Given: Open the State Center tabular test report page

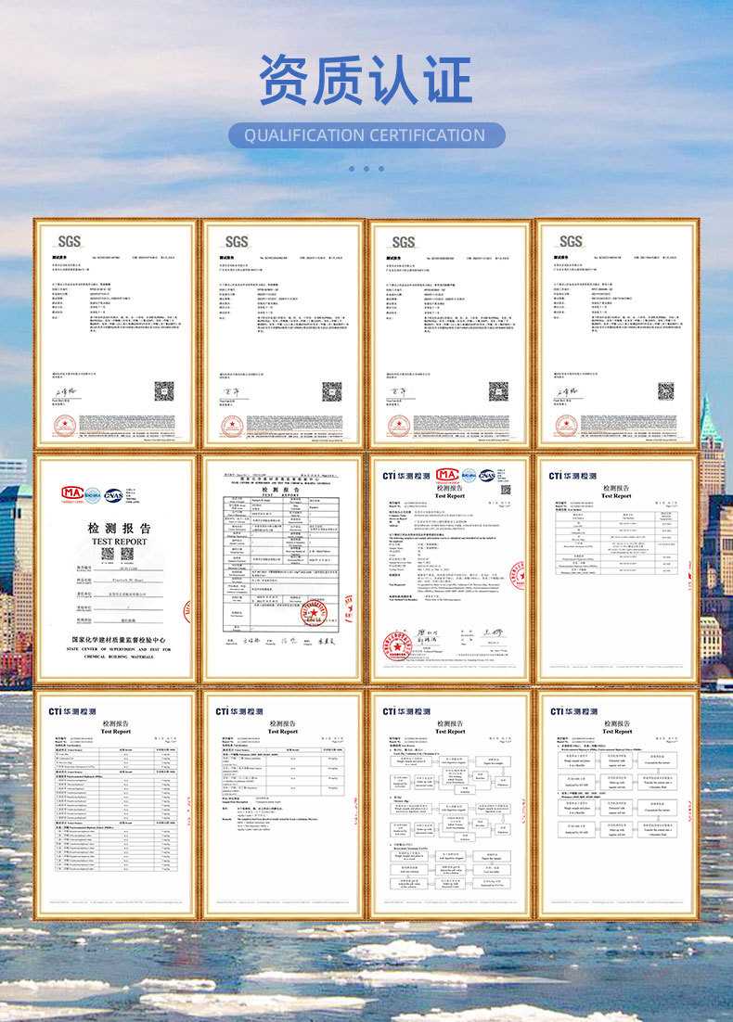Looking at the screenshot, I should point(282,568).
